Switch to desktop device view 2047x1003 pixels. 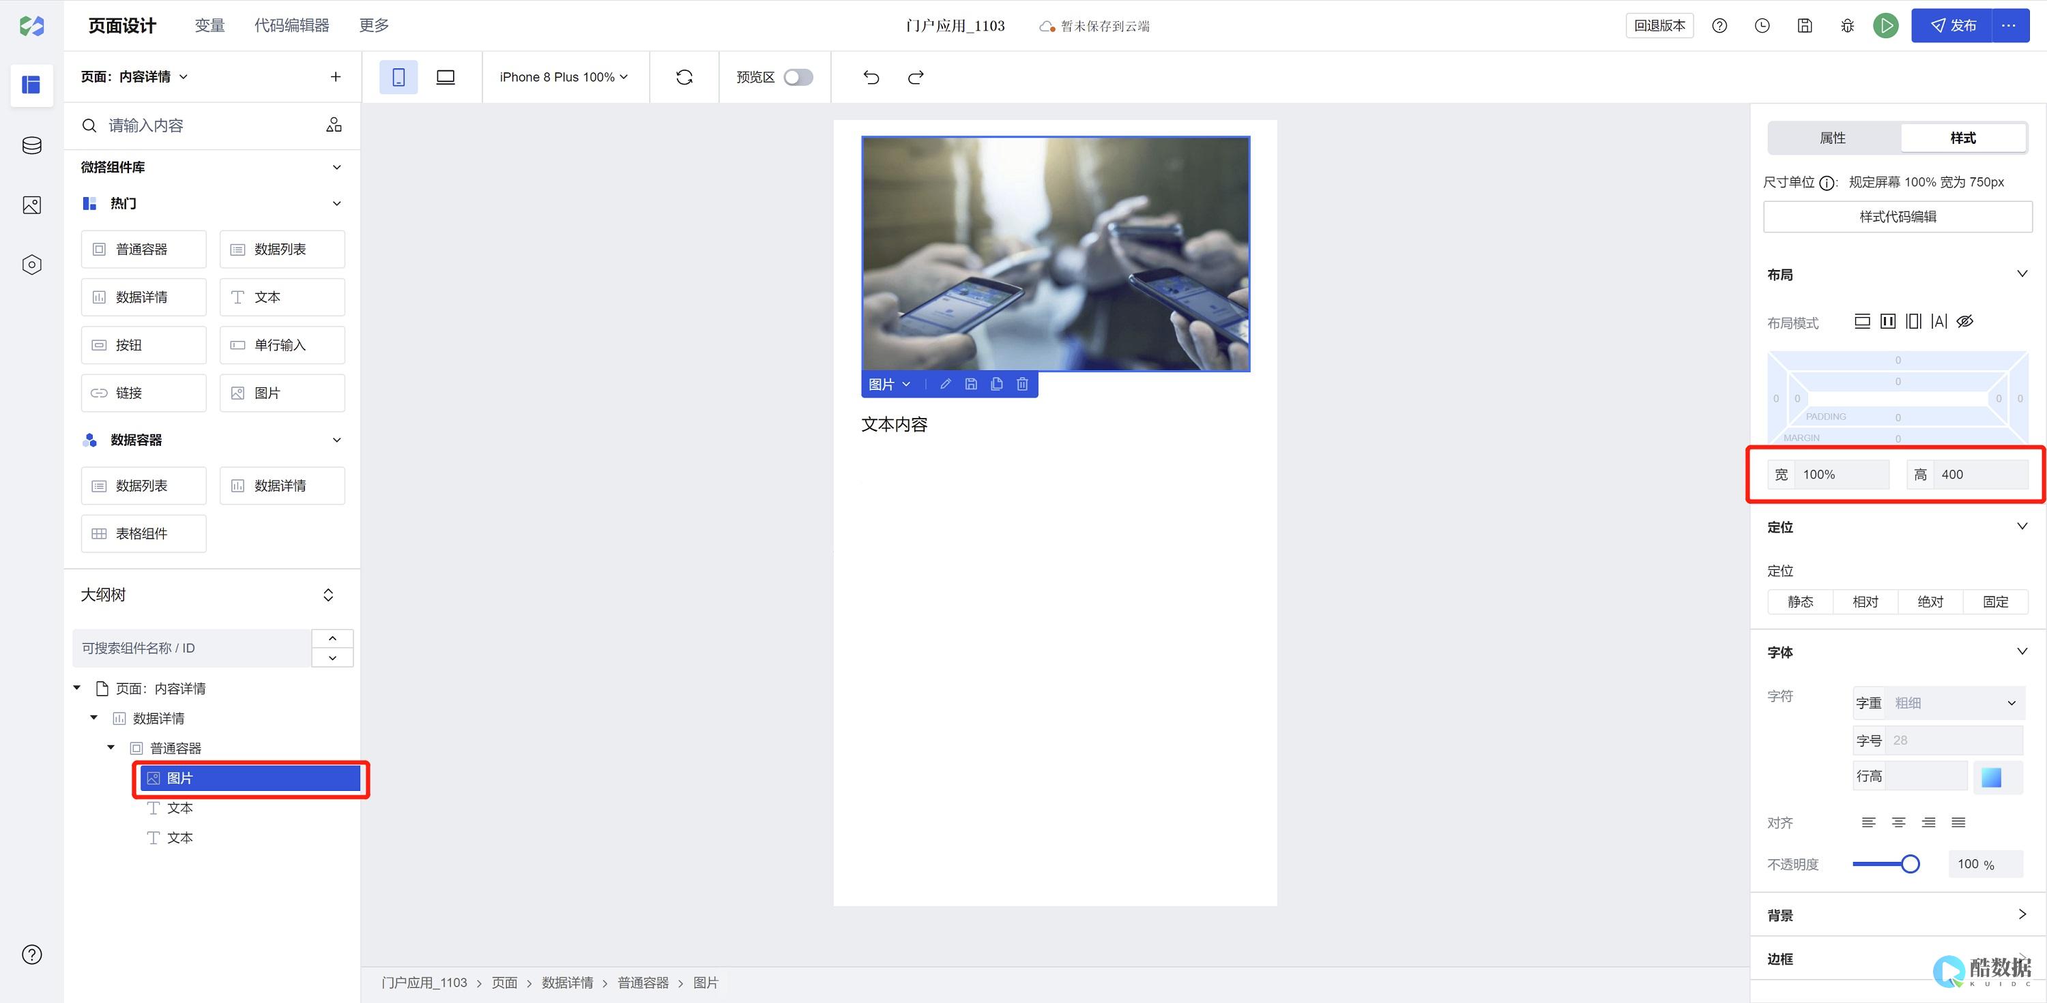pyautogui.click(x=446, y=77)
